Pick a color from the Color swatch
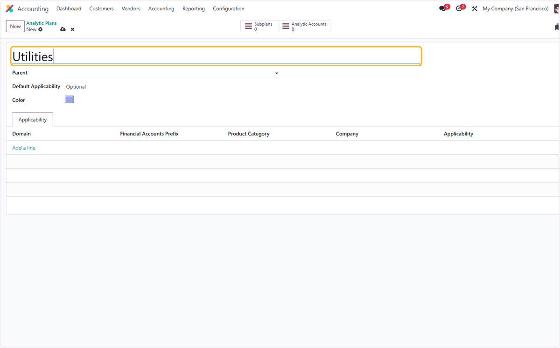Screen dimensions: 560x348 (69, 99)
